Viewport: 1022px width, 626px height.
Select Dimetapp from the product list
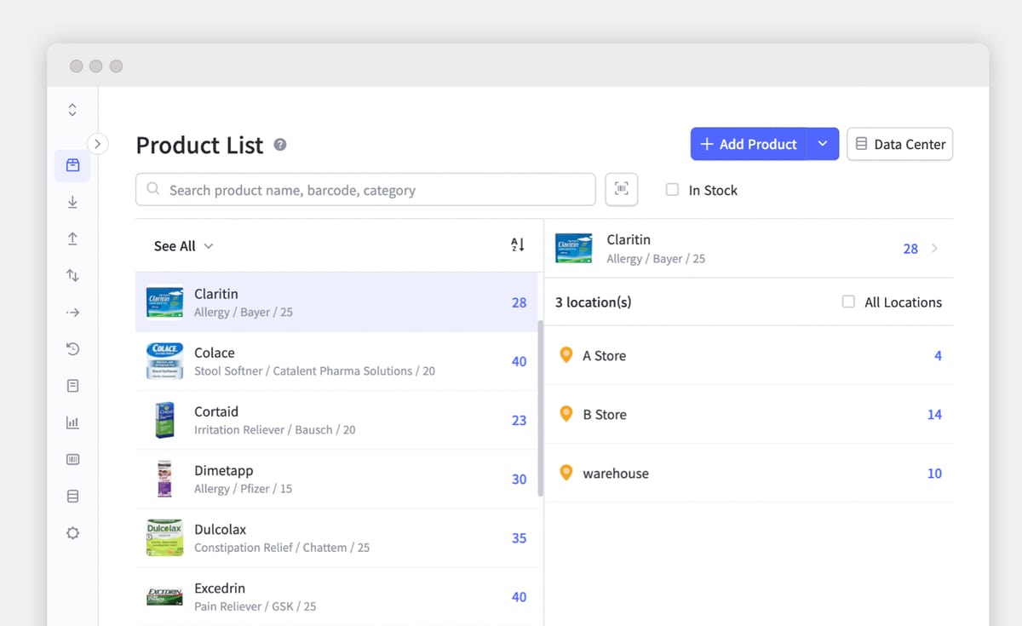pyautogui.click(x=336, y=479)
